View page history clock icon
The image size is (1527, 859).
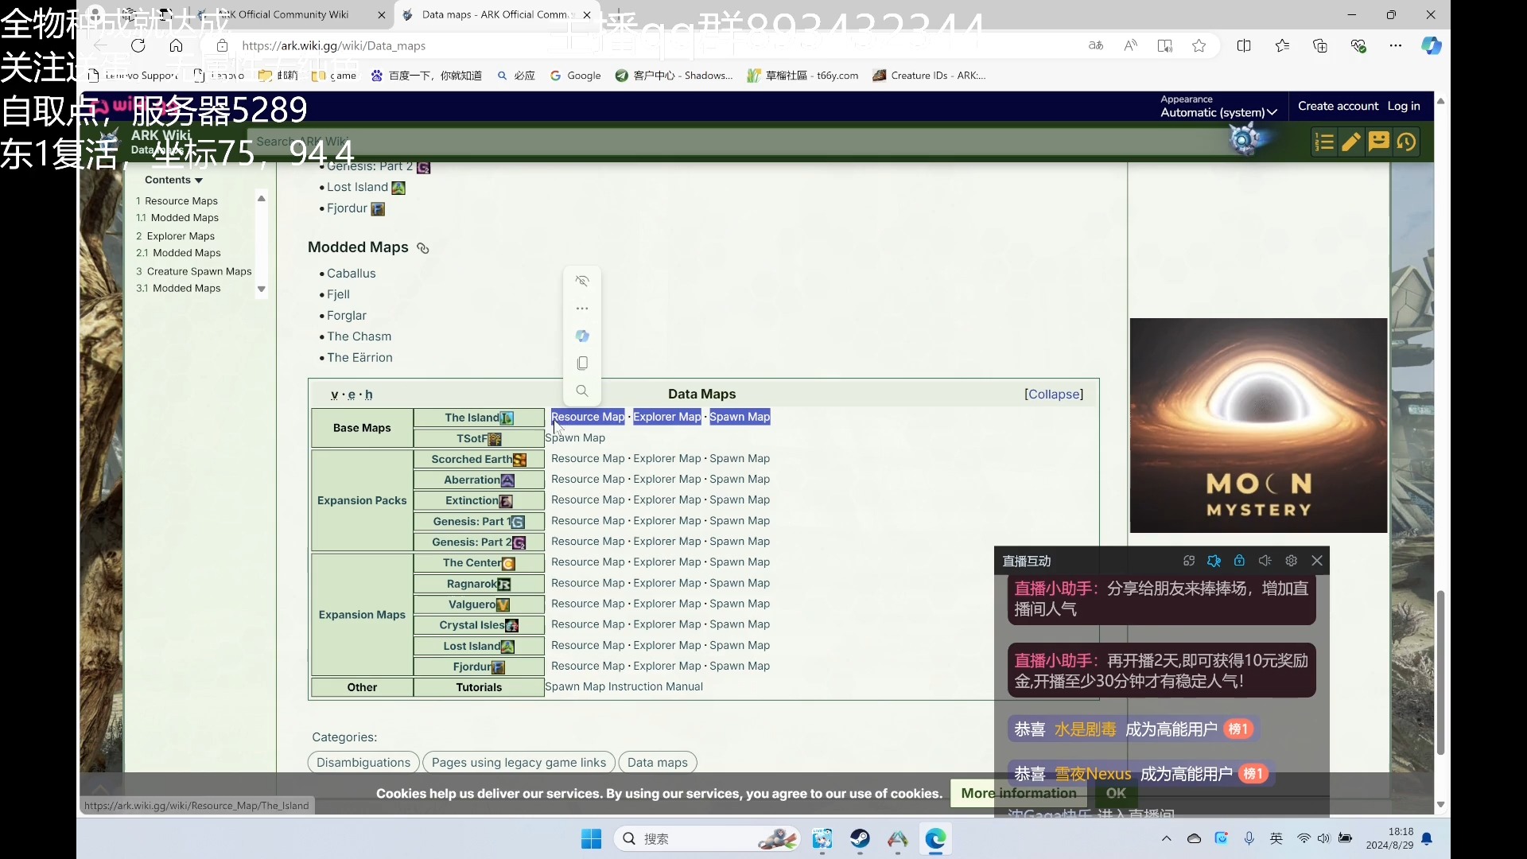[x=1406, y=142]
